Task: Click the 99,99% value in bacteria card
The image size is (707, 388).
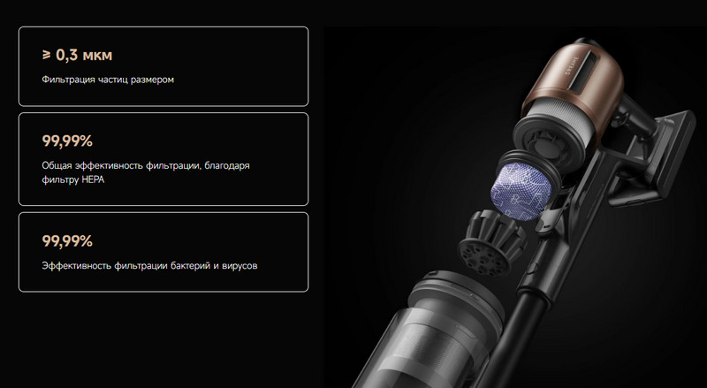Action: coord(67,241)
